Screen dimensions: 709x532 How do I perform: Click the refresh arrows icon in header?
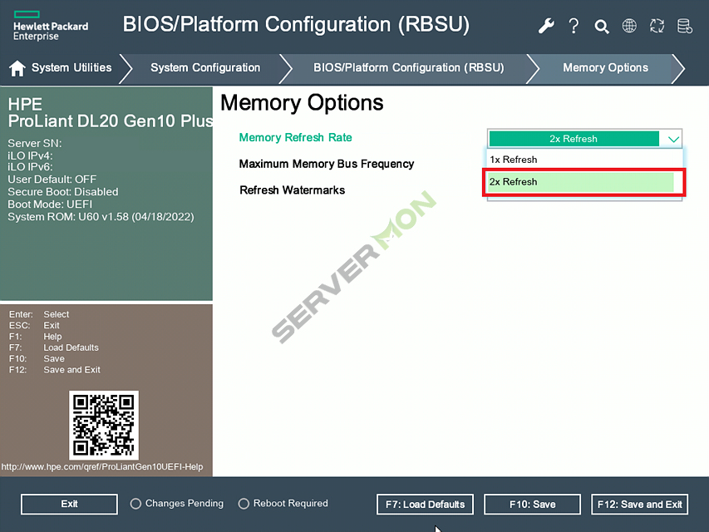click(657, 26)
